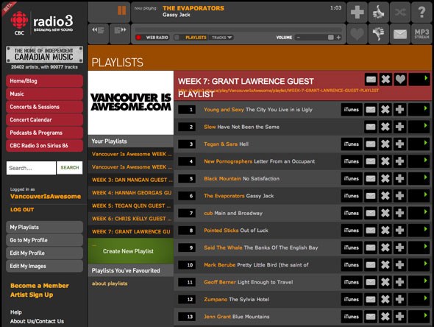Open the about playlists link
The width and height of the screenshot is (434, 327).
click(110, 284)
